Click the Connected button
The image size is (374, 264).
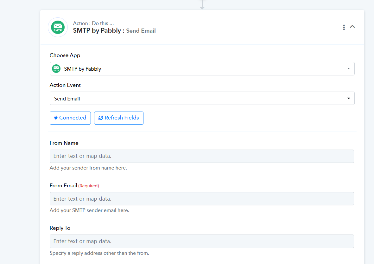pos(70,118)
